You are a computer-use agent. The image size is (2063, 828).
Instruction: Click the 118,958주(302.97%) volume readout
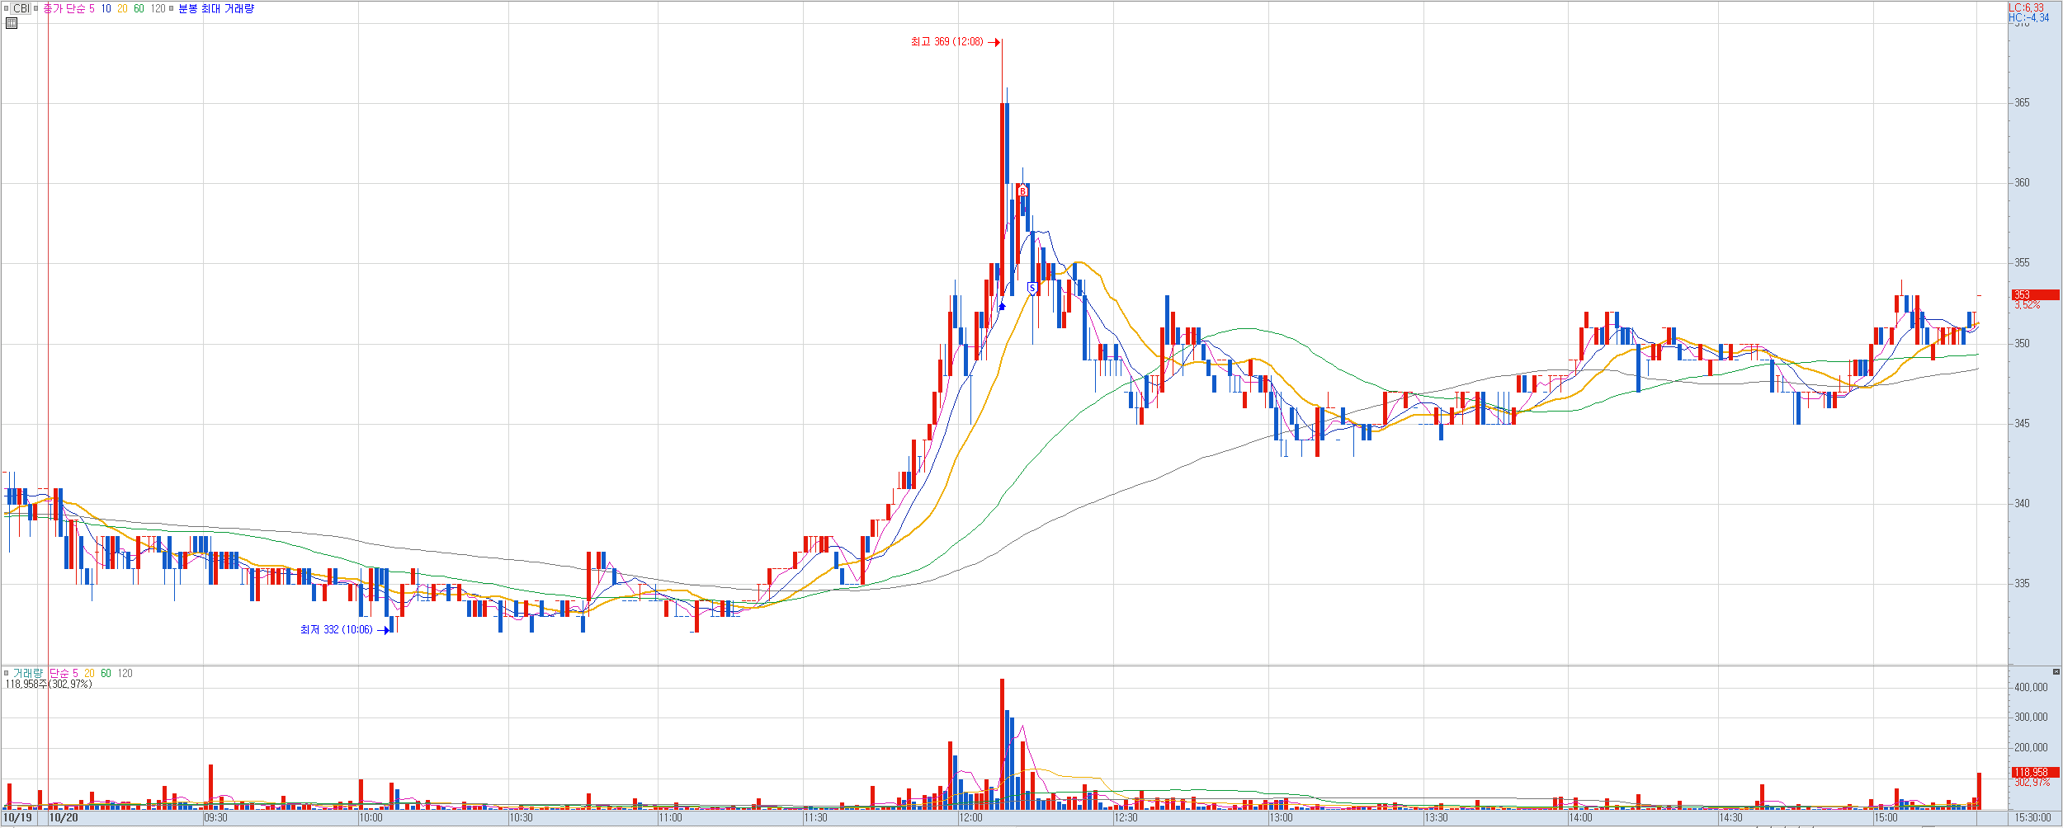click(x=49, y=684)
